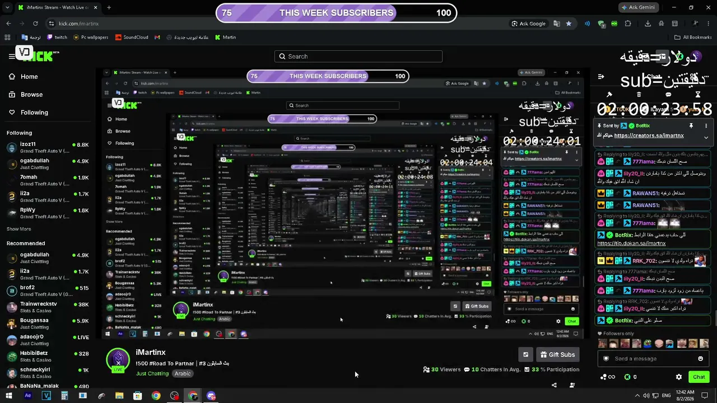Go to Home in Kick sidebar
Screen dimensions: 717x403
[x=24, y=77]
